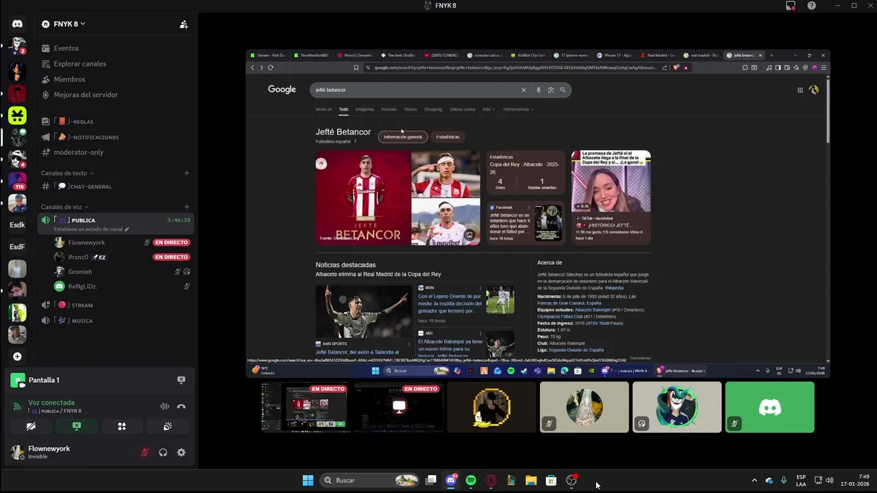Disconnect from voice with the phone icon
877x493 pixels.
[181, 406]
